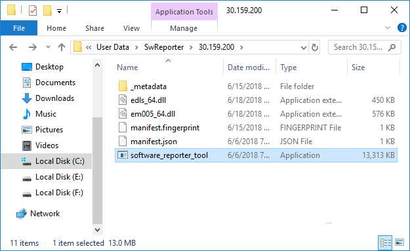The width and height of the screenshot is (410, 251).
Task: Expand the ribbon with the chevron
Action: tap(388, 28)
